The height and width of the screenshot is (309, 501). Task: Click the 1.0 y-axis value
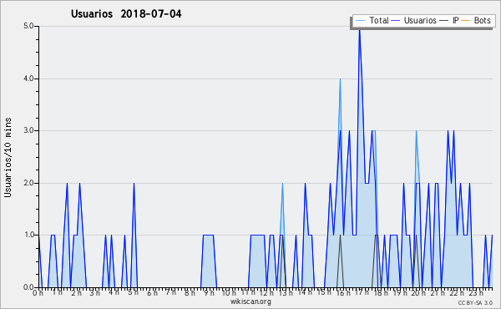pyautogui.click(x=28, y=235)
